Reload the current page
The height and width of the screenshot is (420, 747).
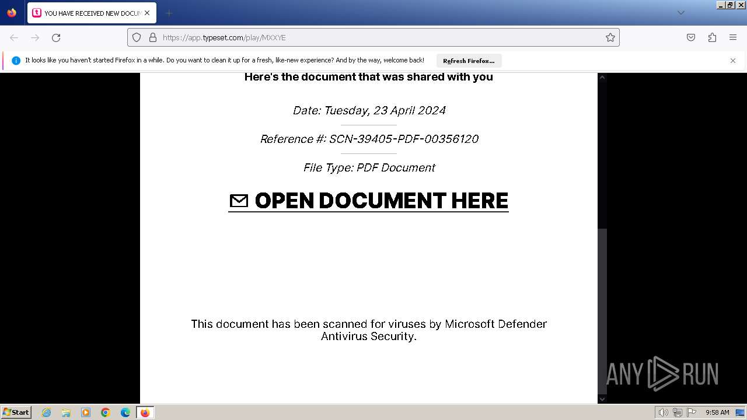pos(56,37)
